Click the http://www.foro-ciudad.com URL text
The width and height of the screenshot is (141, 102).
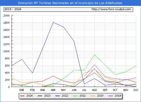(x=111, y=9)
